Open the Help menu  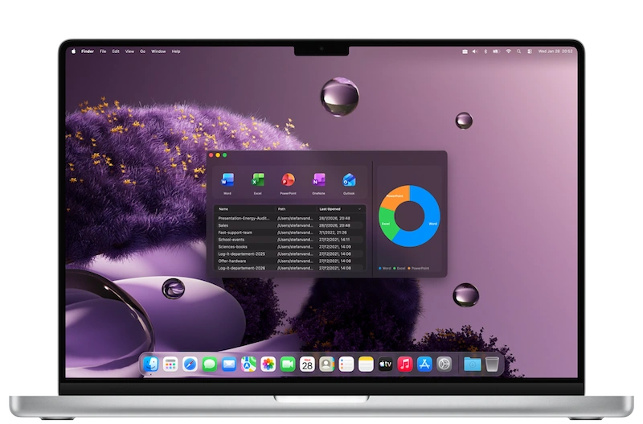pyautogui.click(x=176, y=51)
